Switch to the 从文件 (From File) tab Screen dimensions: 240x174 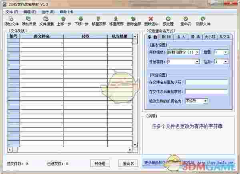click(224, 37)
